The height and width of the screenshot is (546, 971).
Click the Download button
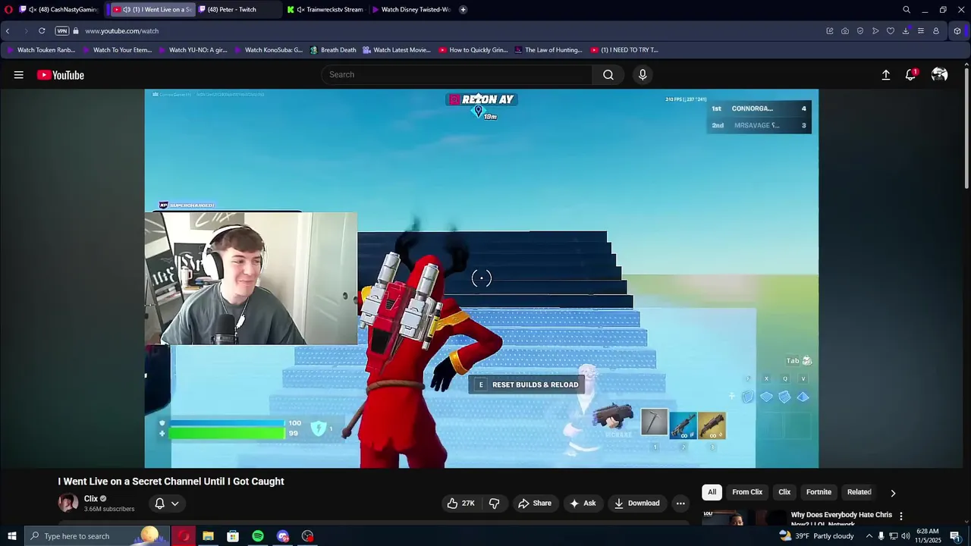pos(637,503)
